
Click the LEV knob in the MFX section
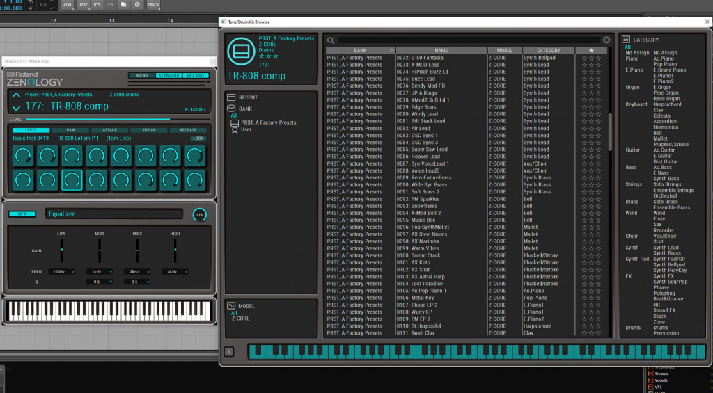200,214
